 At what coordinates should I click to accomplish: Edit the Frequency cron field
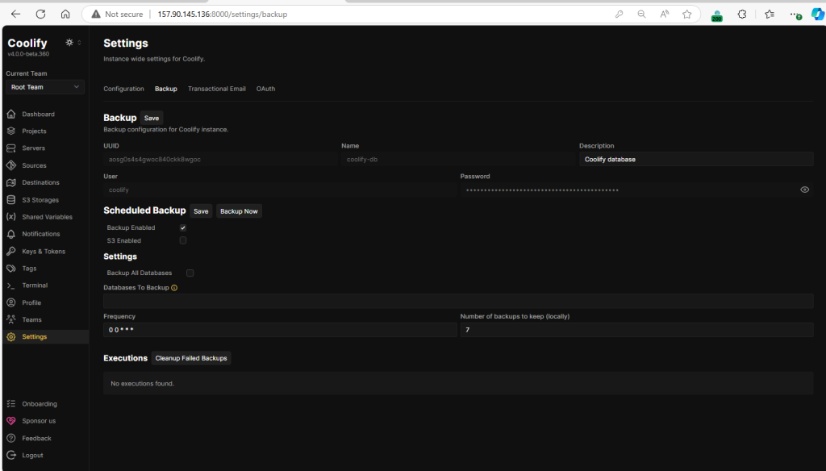pos(280,330)
